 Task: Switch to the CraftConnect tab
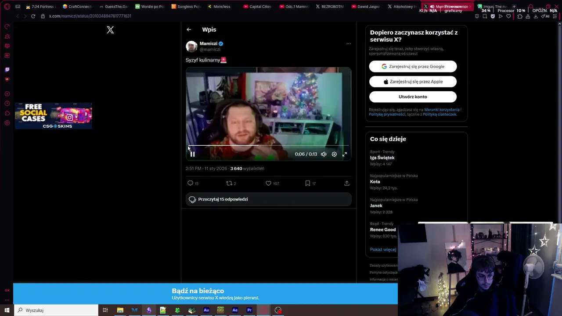click(x=77, y=7)
